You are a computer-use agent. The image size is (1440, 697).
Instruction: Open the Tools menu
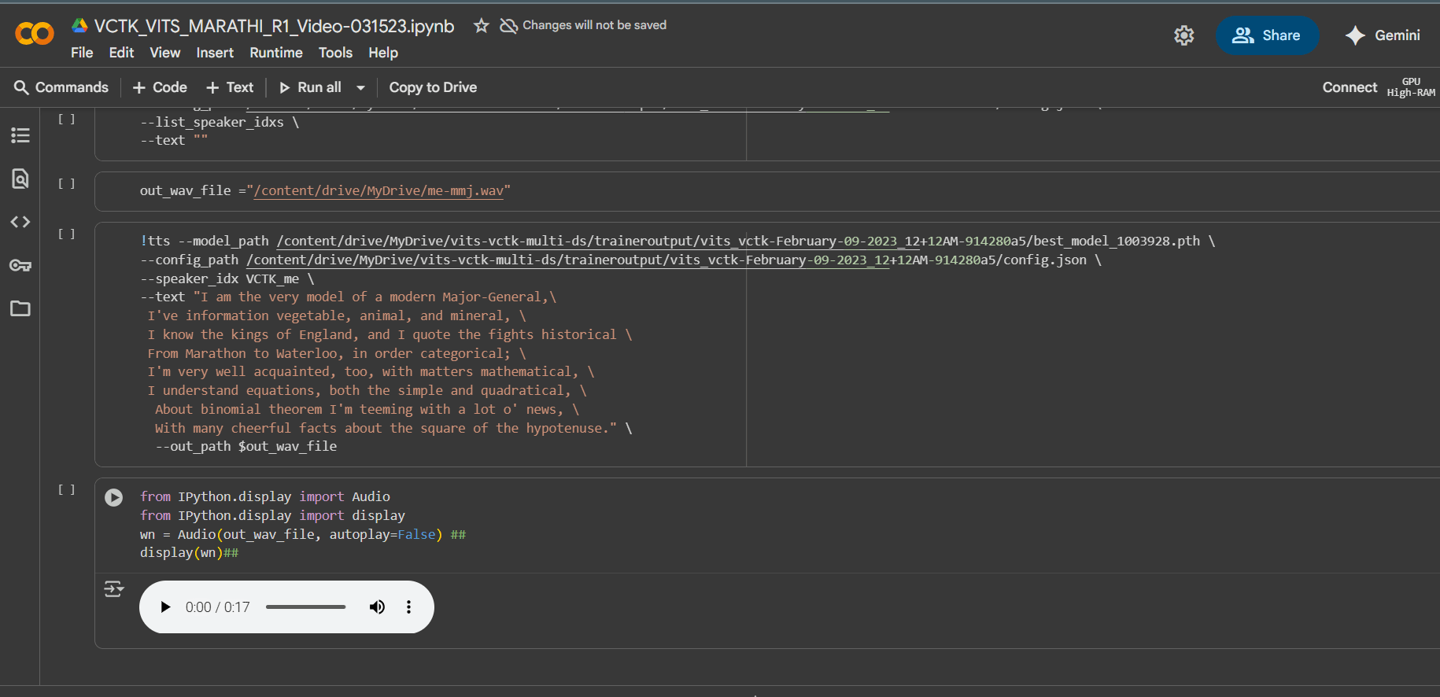click(x=335, y=53)
